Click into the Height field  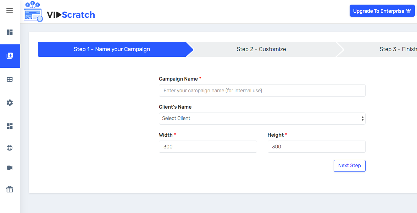pyautogui.click(x=316, y=147)
